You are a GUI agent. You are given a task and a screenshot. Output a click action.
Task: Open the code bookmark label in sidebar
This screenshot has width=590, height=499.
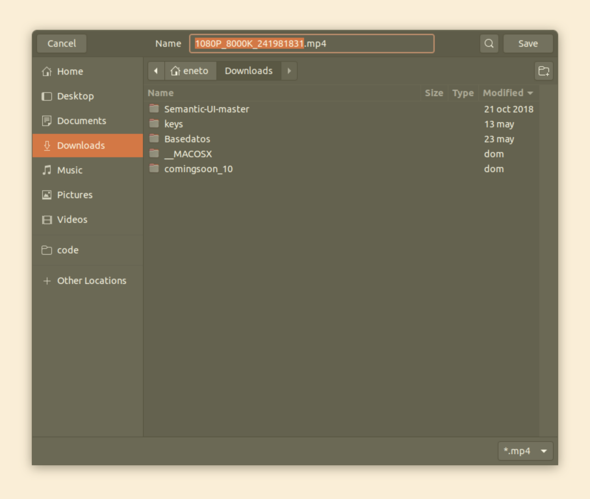click(x=68, y=250)
